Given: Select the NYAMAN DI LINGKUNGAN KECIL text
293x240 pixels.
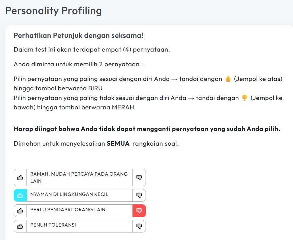Looking at the screenshot, I should click(69, 194).
